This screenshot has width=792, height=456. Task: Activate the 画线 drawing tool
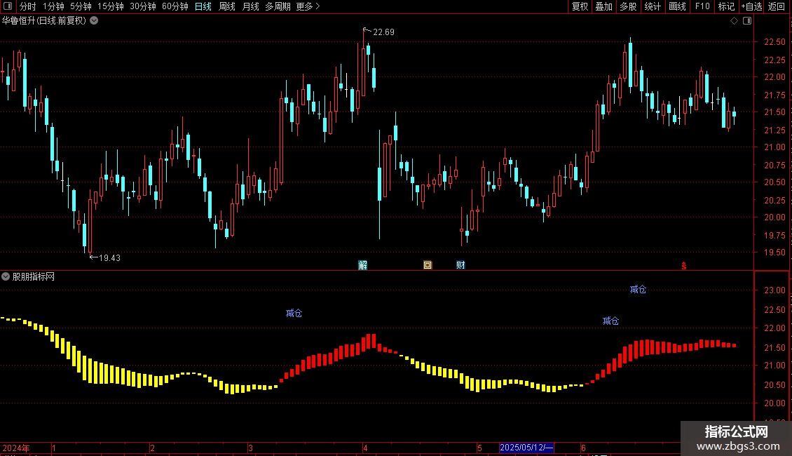(x=677, y=6)
